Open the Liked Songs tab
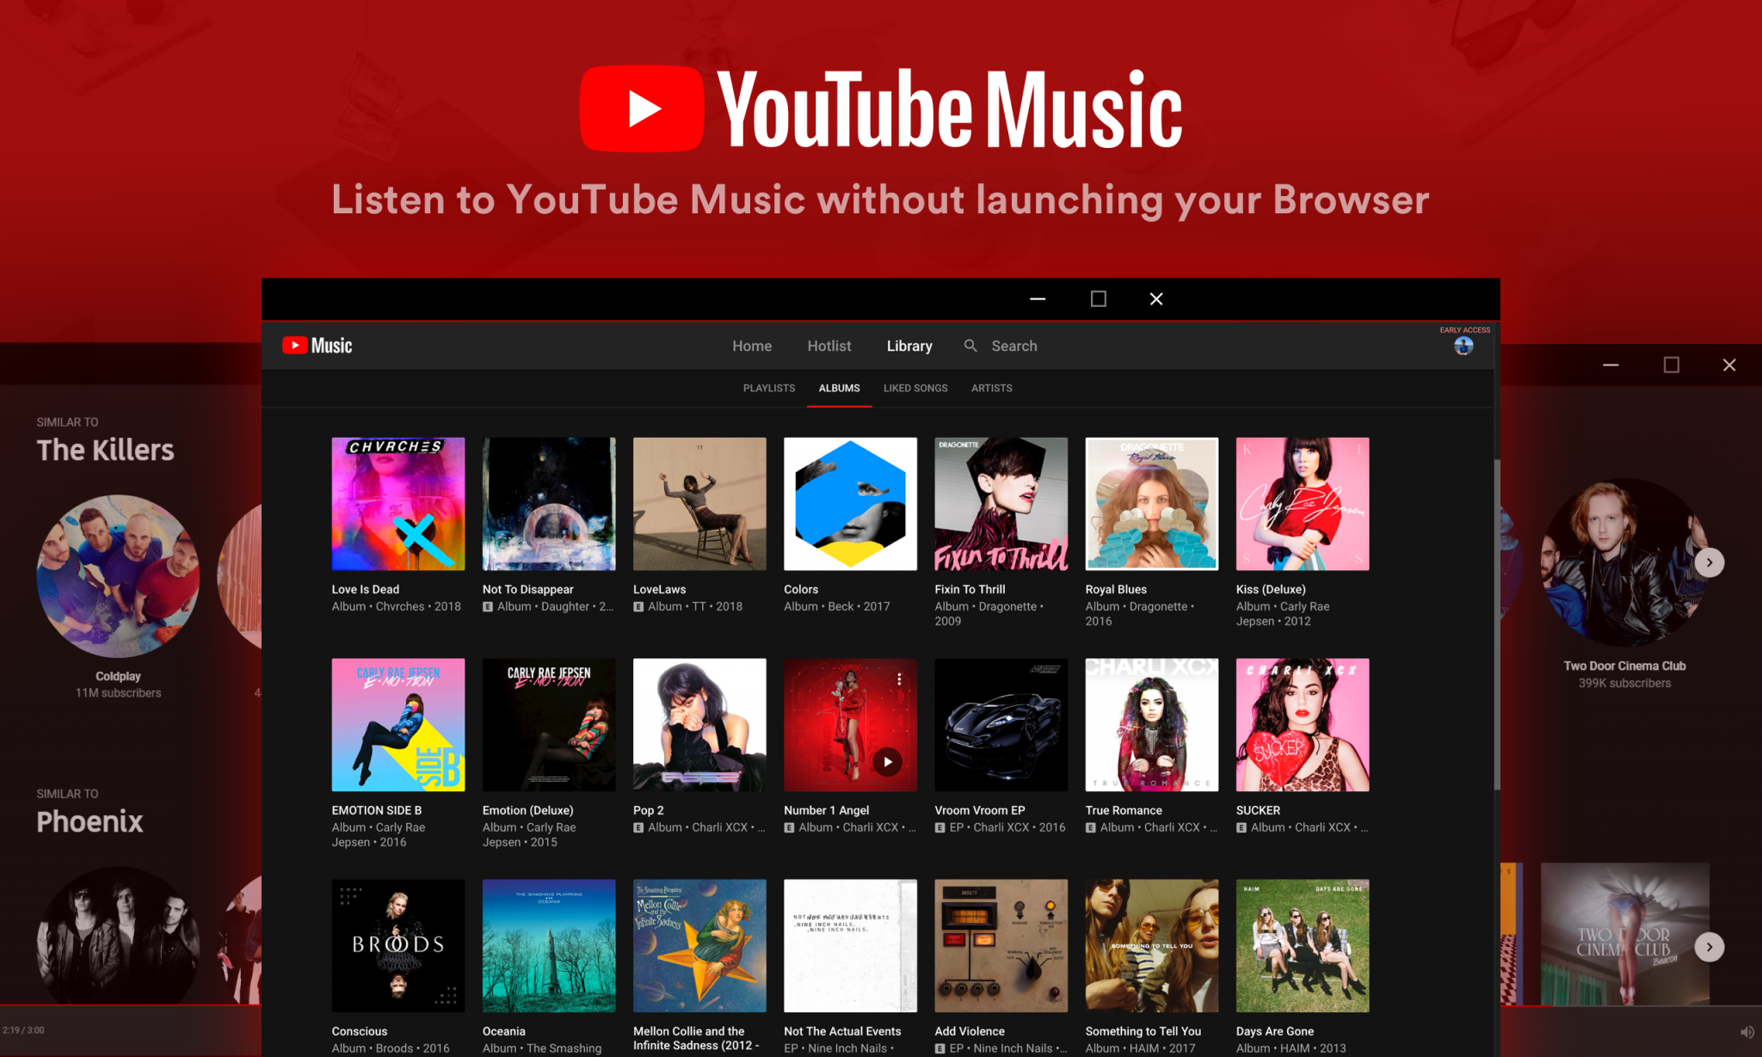 915,388
